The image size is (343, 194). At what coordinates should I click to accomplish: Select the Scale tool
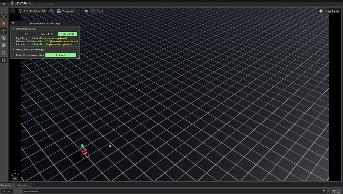point(3,45)
